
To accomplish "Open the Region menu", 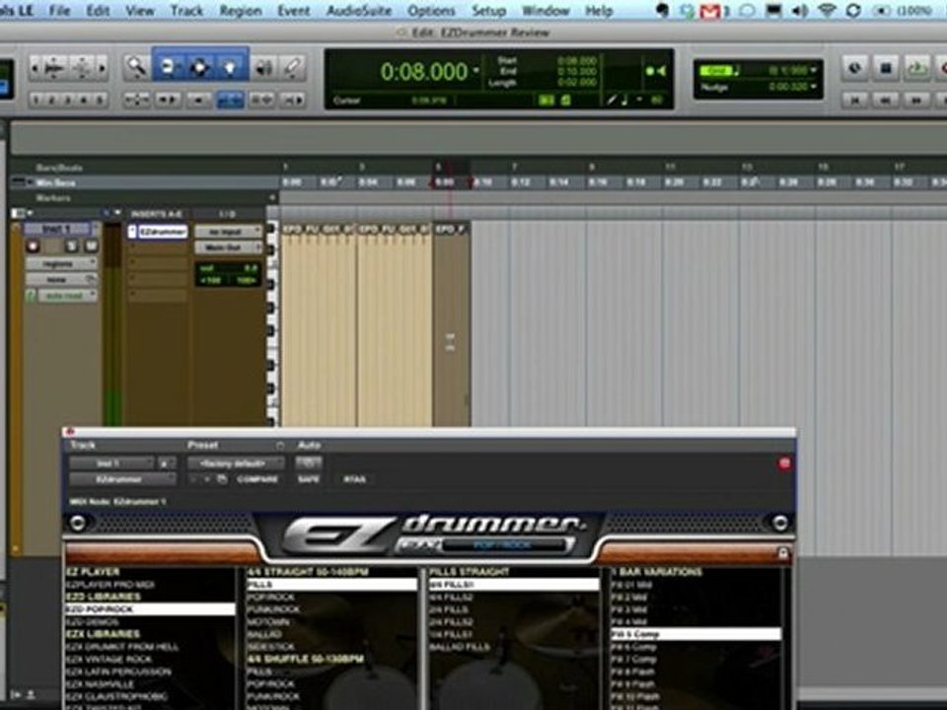I will (x=241, y=11).
